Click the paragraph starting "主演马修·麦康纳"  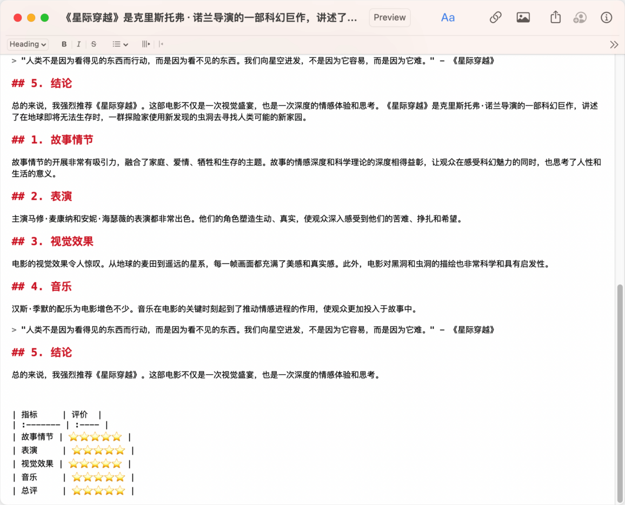pos(238,219)
